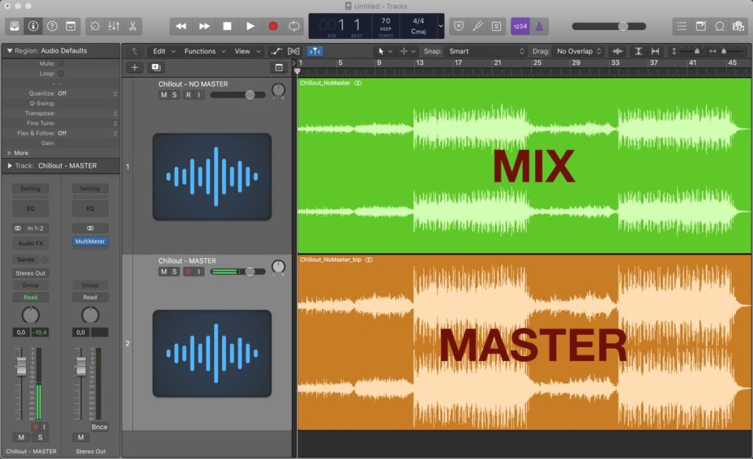The height and width of the screenshot is (459, 753).
Task: Click the Stop transport button
Action: coord(227,26)
